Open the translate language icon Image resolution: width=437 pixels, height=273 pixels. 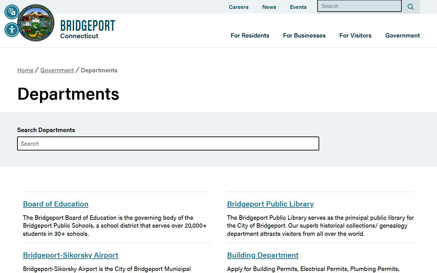point(12,12)
